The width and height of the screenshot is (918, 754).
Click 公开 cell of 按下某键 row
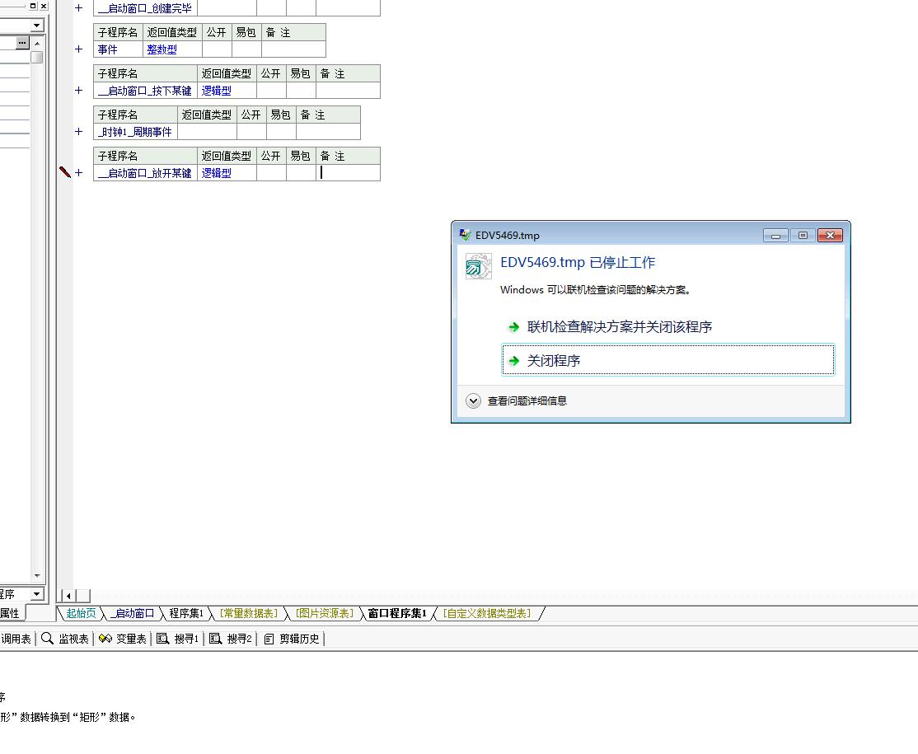[271, 90]
